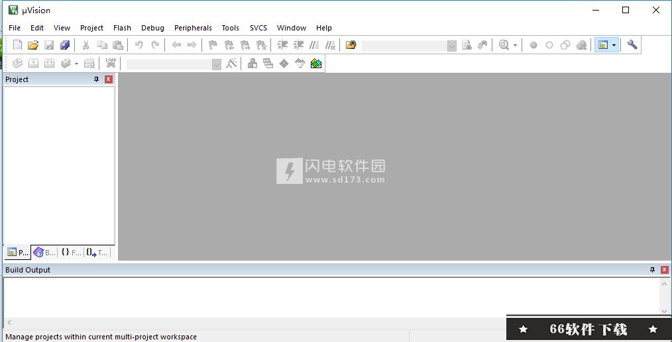The width and height of the screenshot is (672, 342).
Task: Expand the debug session dropdown arrow
Action: [515, 45]
